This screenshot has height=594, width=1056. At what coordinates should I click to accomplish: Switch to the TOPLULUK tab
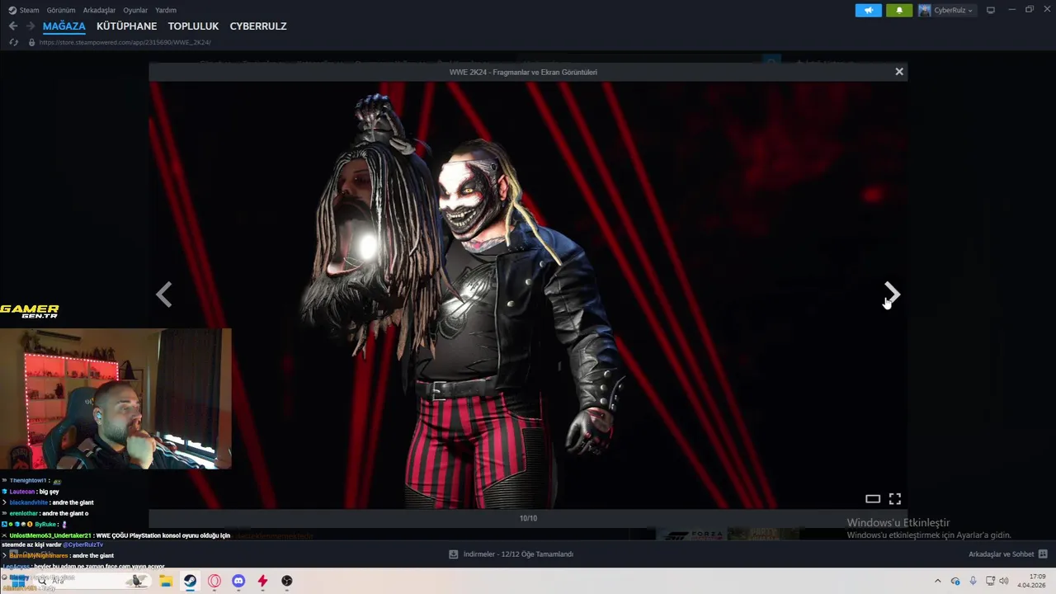click(x=193, y=26)
